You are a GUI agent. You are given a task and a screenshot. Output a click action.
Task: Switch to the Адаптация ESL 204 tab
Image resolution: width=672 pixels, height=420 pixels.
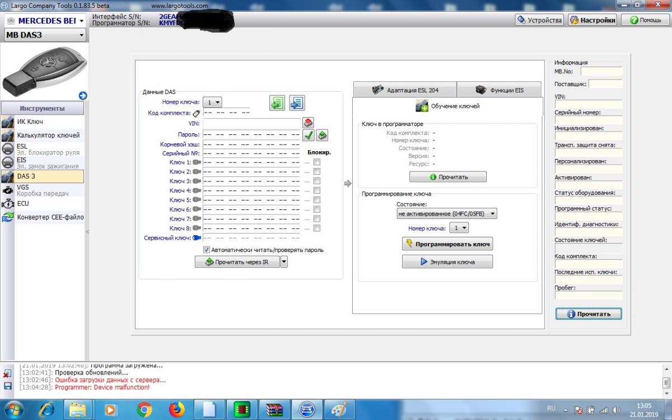[405, 90]
